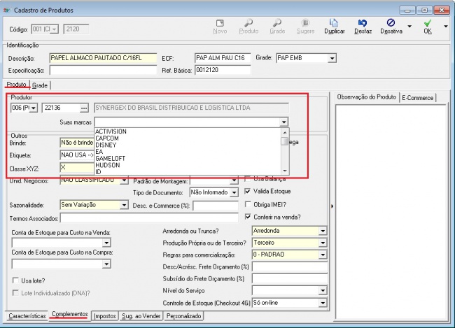
Task: Select DISNEY from the brands list
Action: pos(106,145)
